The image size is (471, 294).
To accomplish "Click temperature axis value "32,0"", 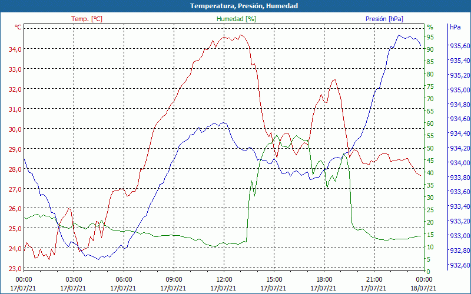I will (x=15, y=89).
